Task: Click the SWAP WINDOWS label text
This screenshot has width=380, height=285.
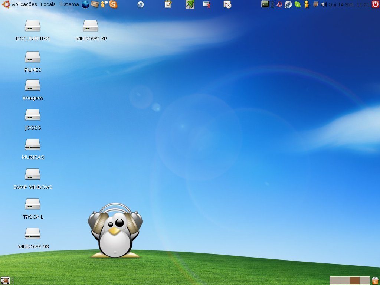Action: point(33,187)
